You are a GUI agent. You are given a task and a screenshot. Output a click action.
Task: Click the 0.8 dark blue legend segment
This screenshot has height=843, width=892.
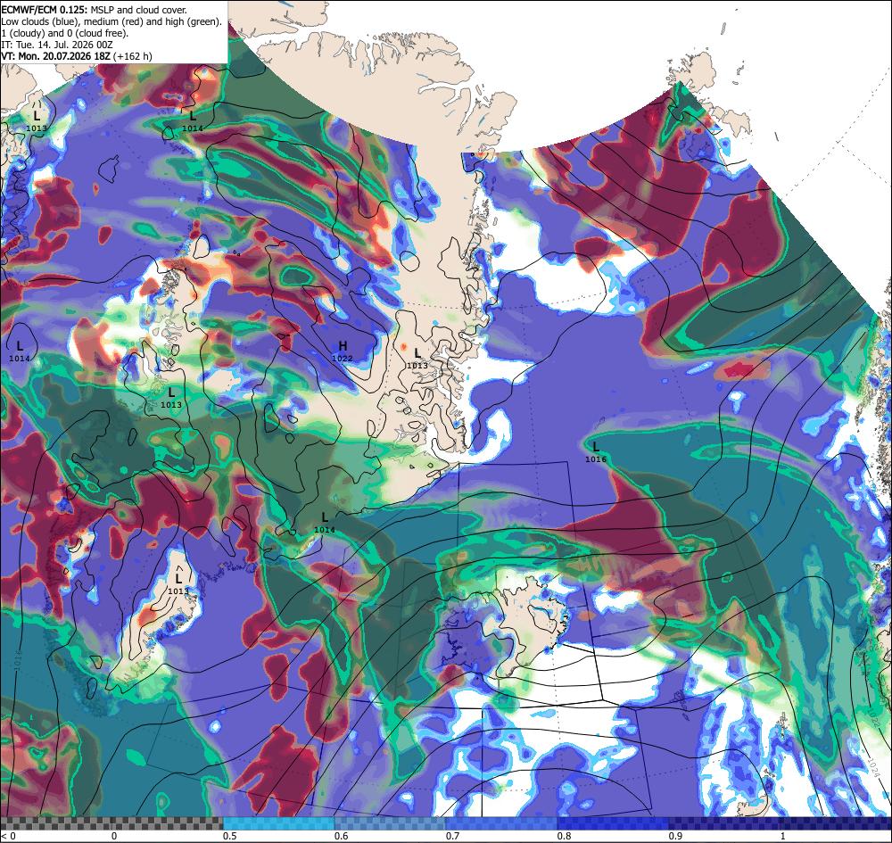point(614,823)
